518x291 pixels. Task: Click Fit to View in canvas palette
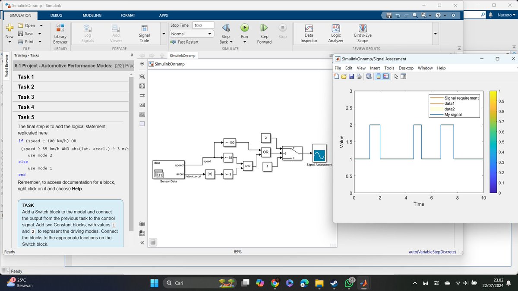[142, 86]
